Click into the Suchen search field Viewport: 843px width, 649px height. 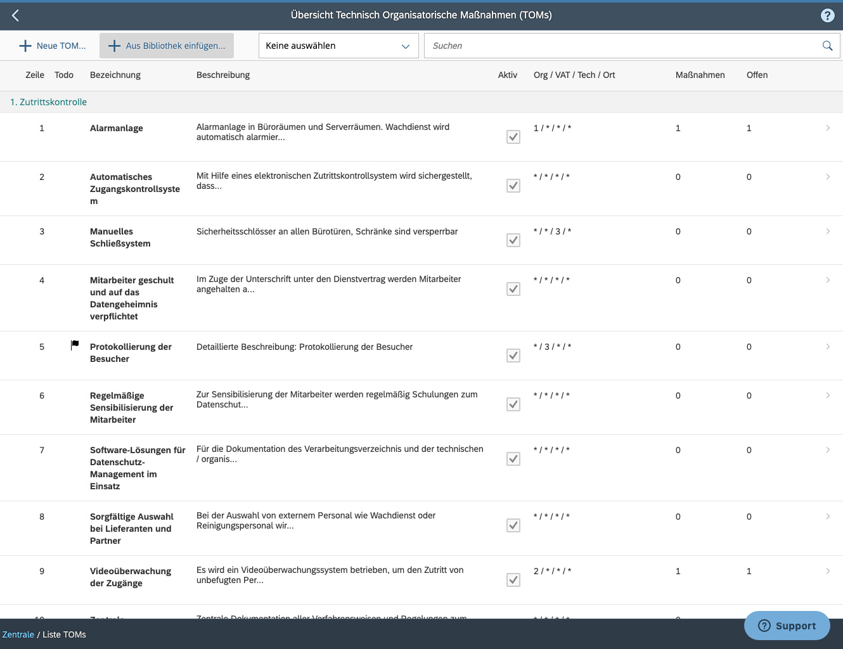(602, 45)
